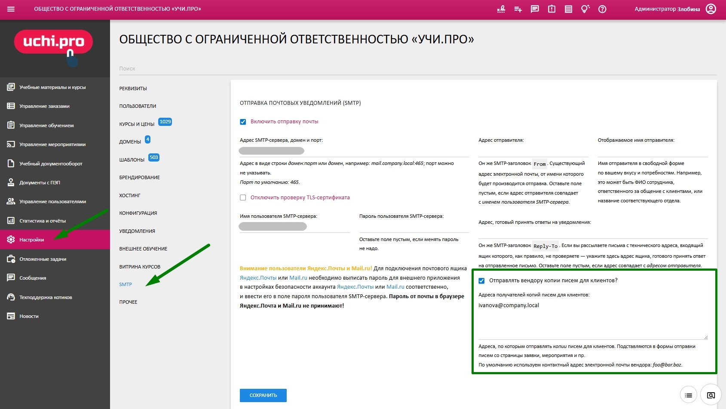The height and width of the screenshot is (409, 726).
Task: Open the chat messages icon in top bar
Action: [535, 9]
